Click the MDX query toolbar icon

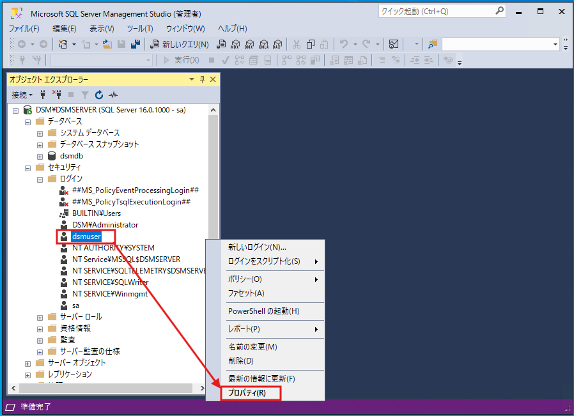[235, 44]
